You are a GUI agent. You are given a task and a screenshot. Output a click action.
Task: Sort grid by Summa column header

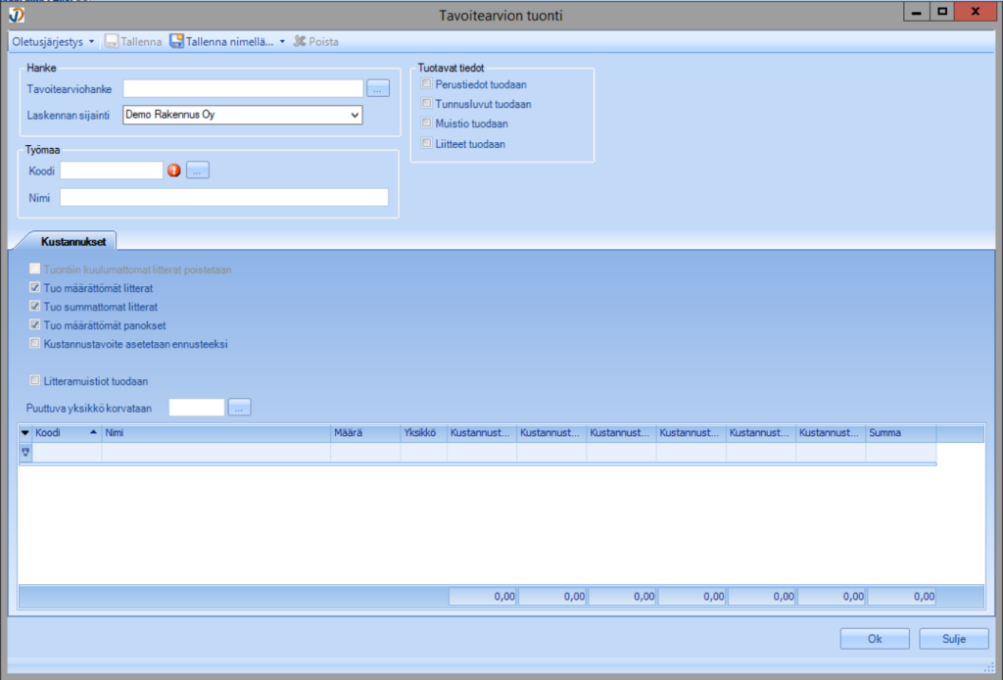tap(901, 433)
